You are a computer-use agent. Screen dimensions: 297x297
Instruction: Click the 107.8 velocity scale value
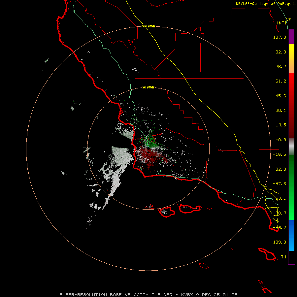(x=280, y=37)
